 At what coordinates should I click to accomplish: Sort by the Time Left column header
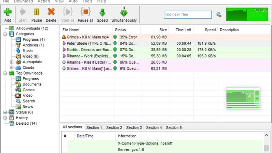coord(181,30)
